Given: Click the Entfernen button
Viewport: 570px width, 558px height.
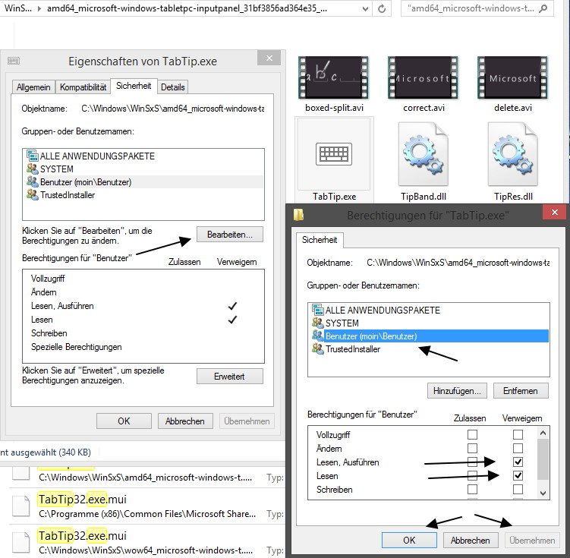Looking at the screenshot, I should 521,391.
